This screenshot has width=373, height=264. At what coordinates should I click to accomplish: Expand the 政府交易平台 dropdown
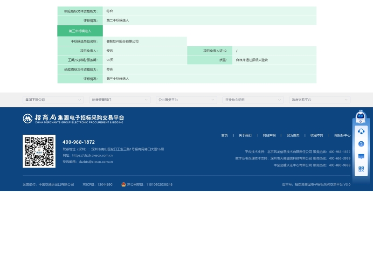[x=320, y=100]
